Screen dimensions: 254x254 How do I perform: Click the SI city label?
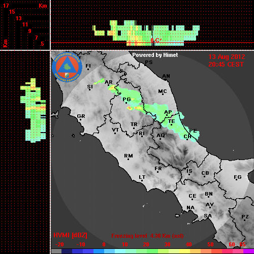pyautogui.click(x=90, y=87)
